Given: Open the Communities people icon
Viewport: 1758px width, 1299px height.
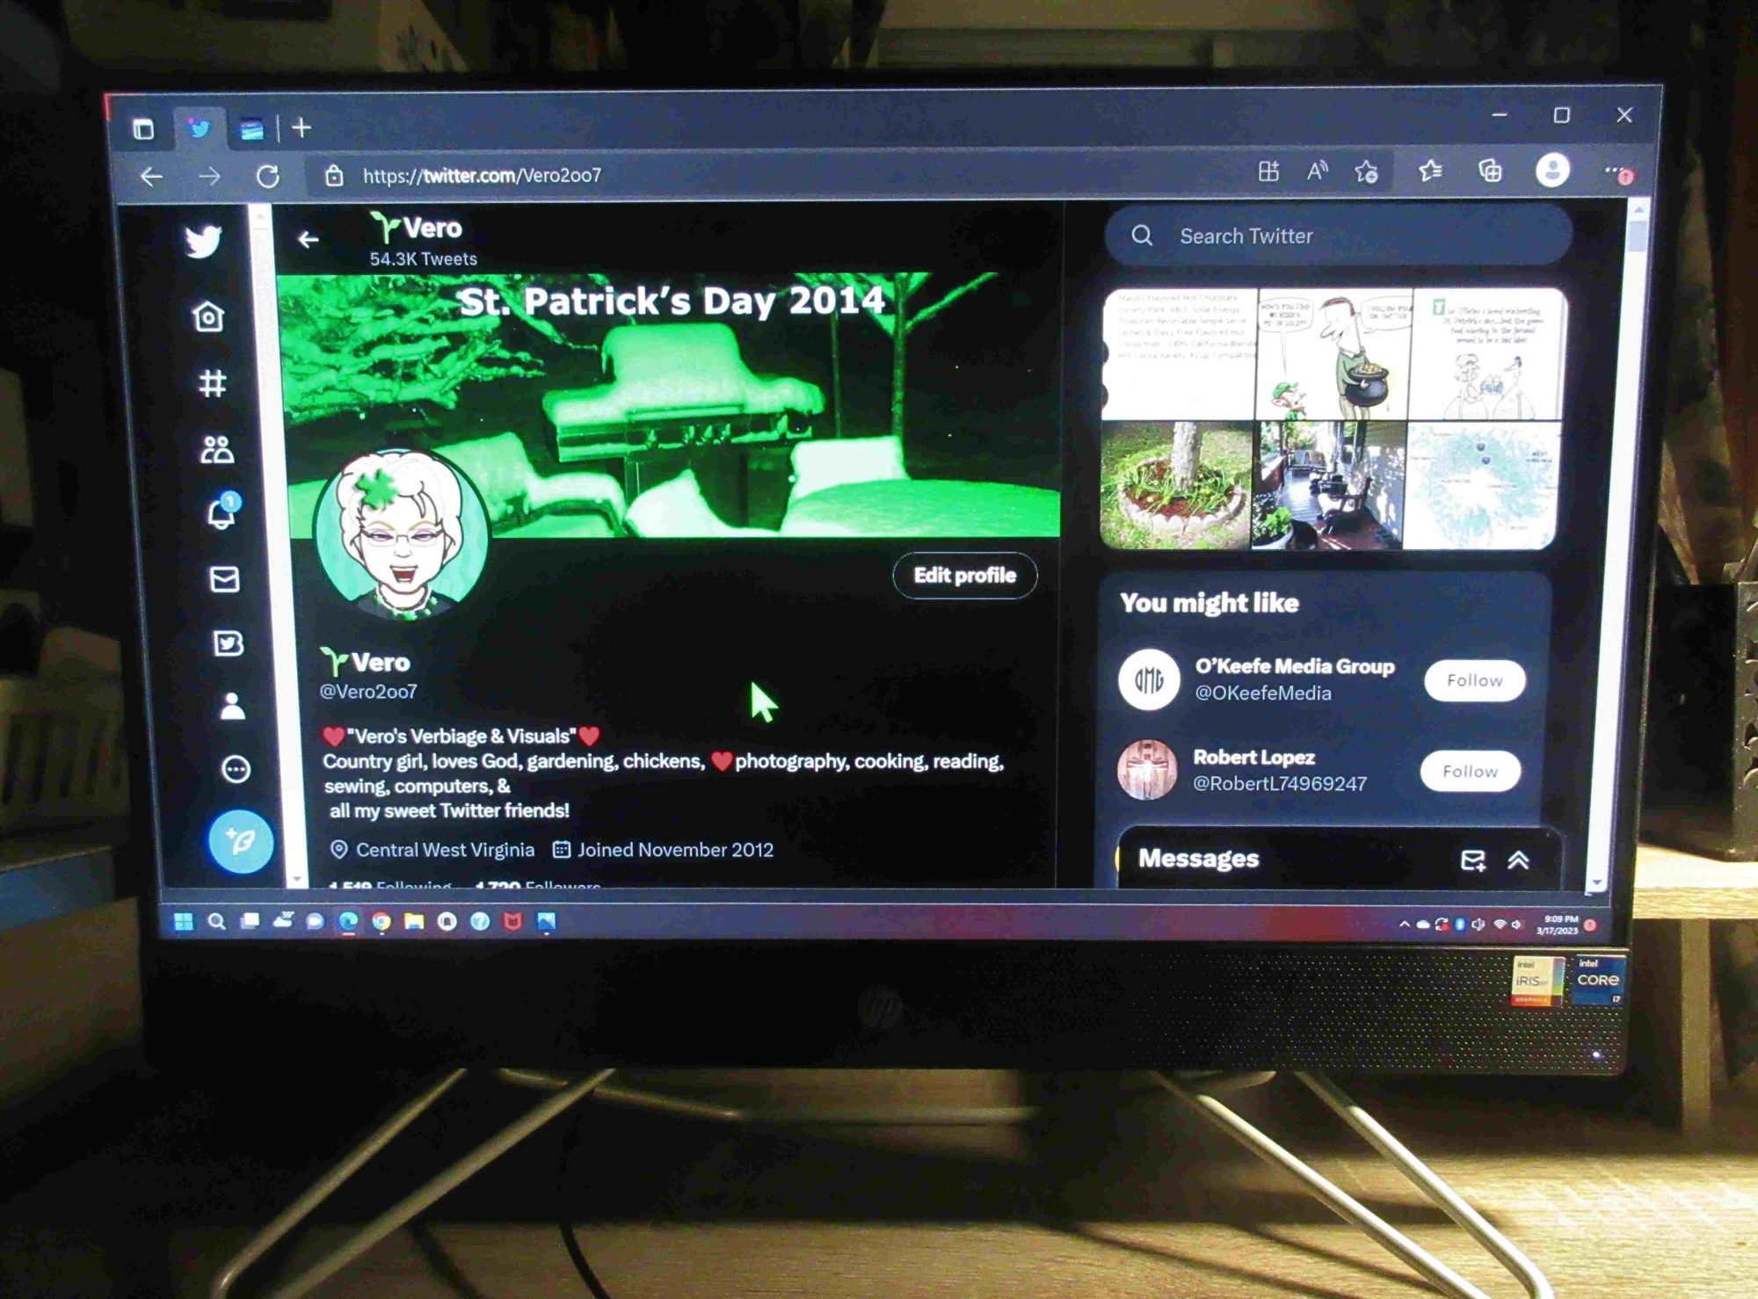Looking at the screenshot, I should 217,449.
